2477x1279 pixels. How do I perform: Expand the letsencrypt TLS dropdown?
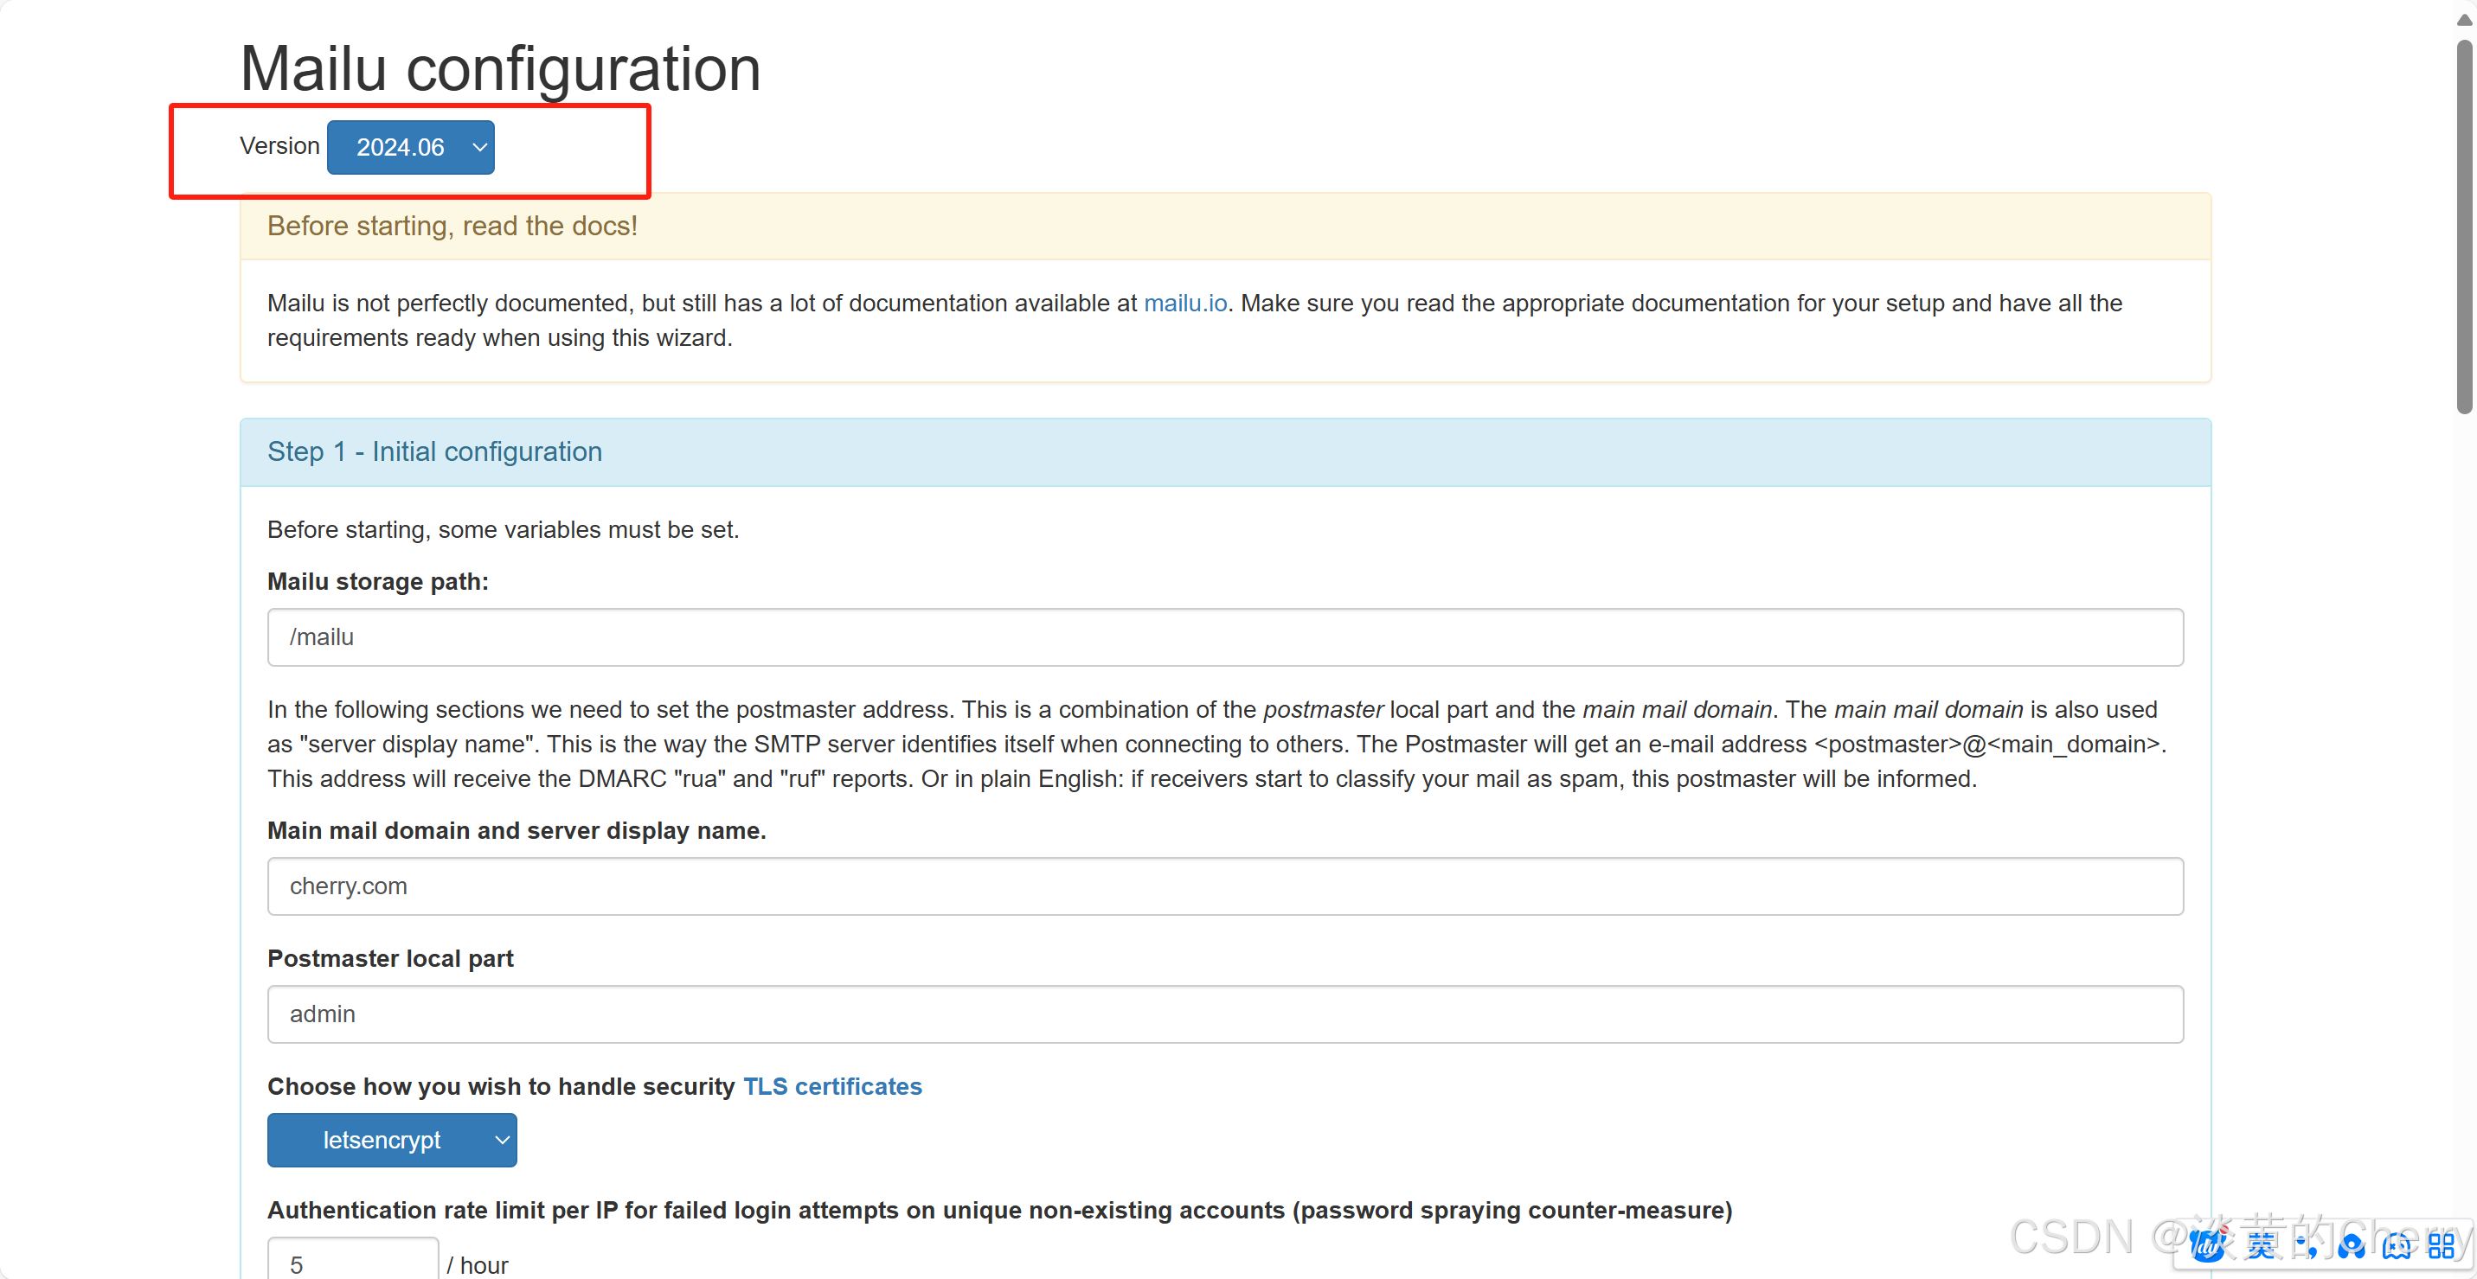click(391, 1140)
